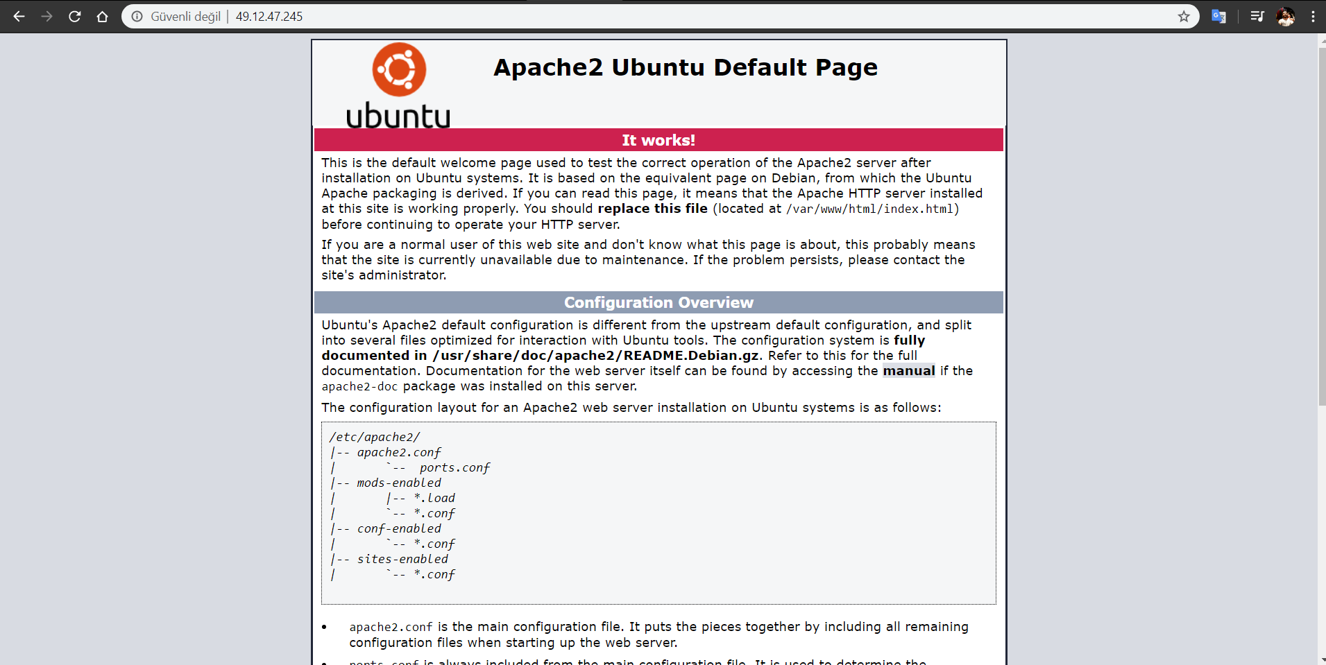The height and width of the screenshot is (665, 1326).
Task: Open the Chrome three-dot menu
Action: tap(1313, 17)
